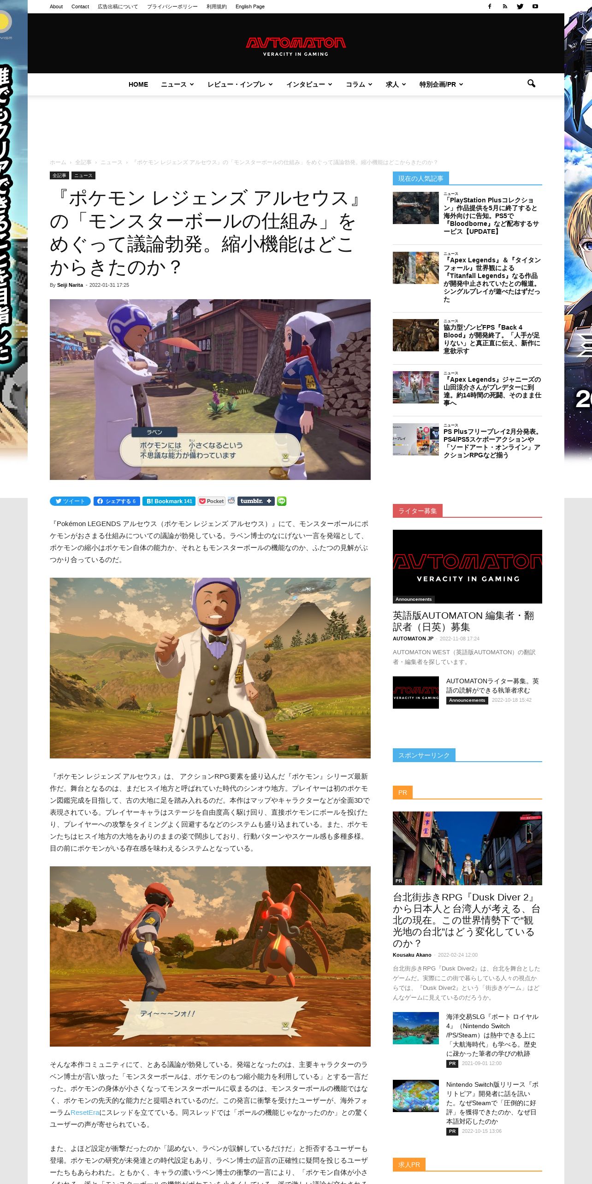Viewport: 592px width, 1184px height.
Task: Click the Kricketune battle screenshot
Action: pos(210,956)
